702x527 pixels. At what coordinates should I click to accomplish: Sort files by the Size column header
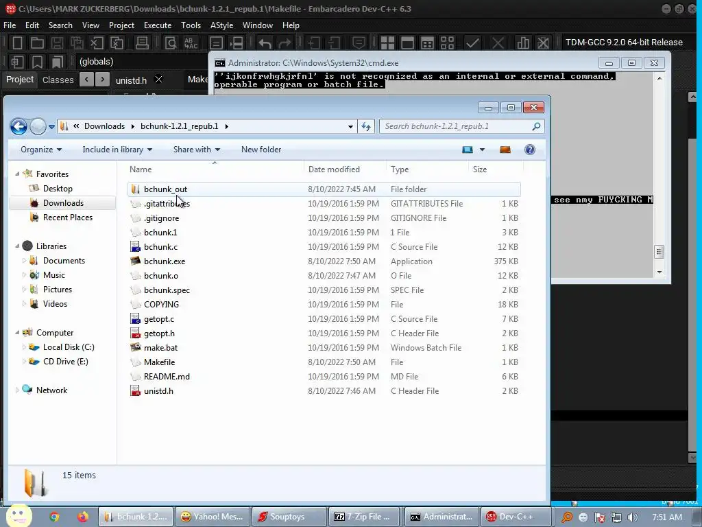coord(479,169)
